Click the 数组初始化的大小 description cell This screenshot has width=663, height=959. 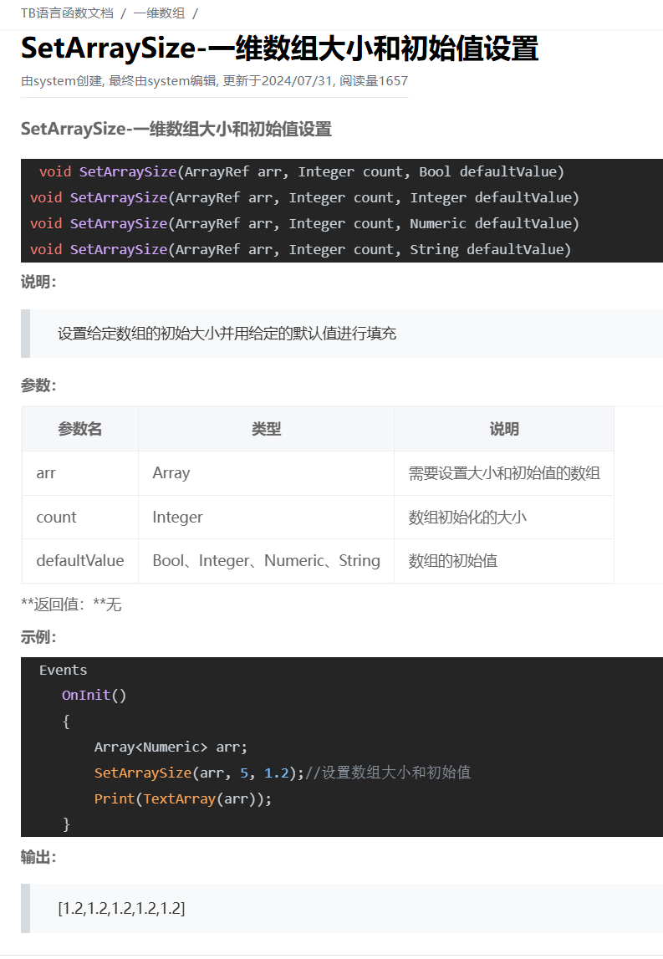tap(467, 518)
